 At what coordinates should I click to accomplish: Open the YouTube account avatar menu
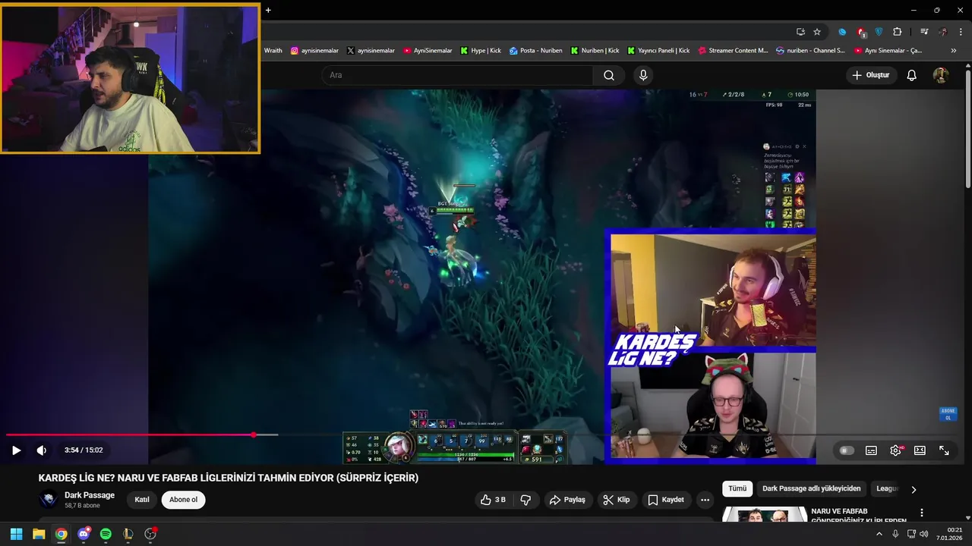[941, 75]
